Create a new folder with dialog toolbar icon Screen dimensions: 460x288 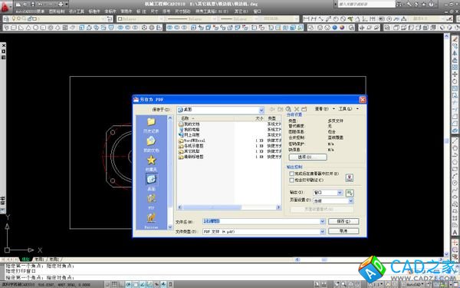point(304,109)
